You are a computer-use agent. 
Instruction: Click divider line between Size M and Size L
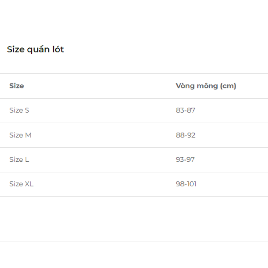tap(134, 148)
